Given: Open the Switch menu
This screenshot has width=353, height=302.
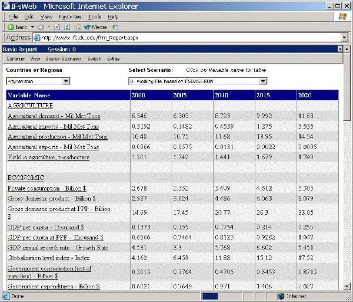Looking at the screenshot, I should point(94,58).
